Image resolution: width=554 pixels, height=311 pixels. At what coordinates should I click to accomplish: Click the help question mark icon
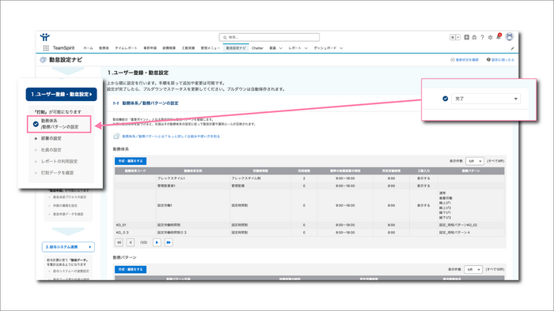tap(482, 37)
